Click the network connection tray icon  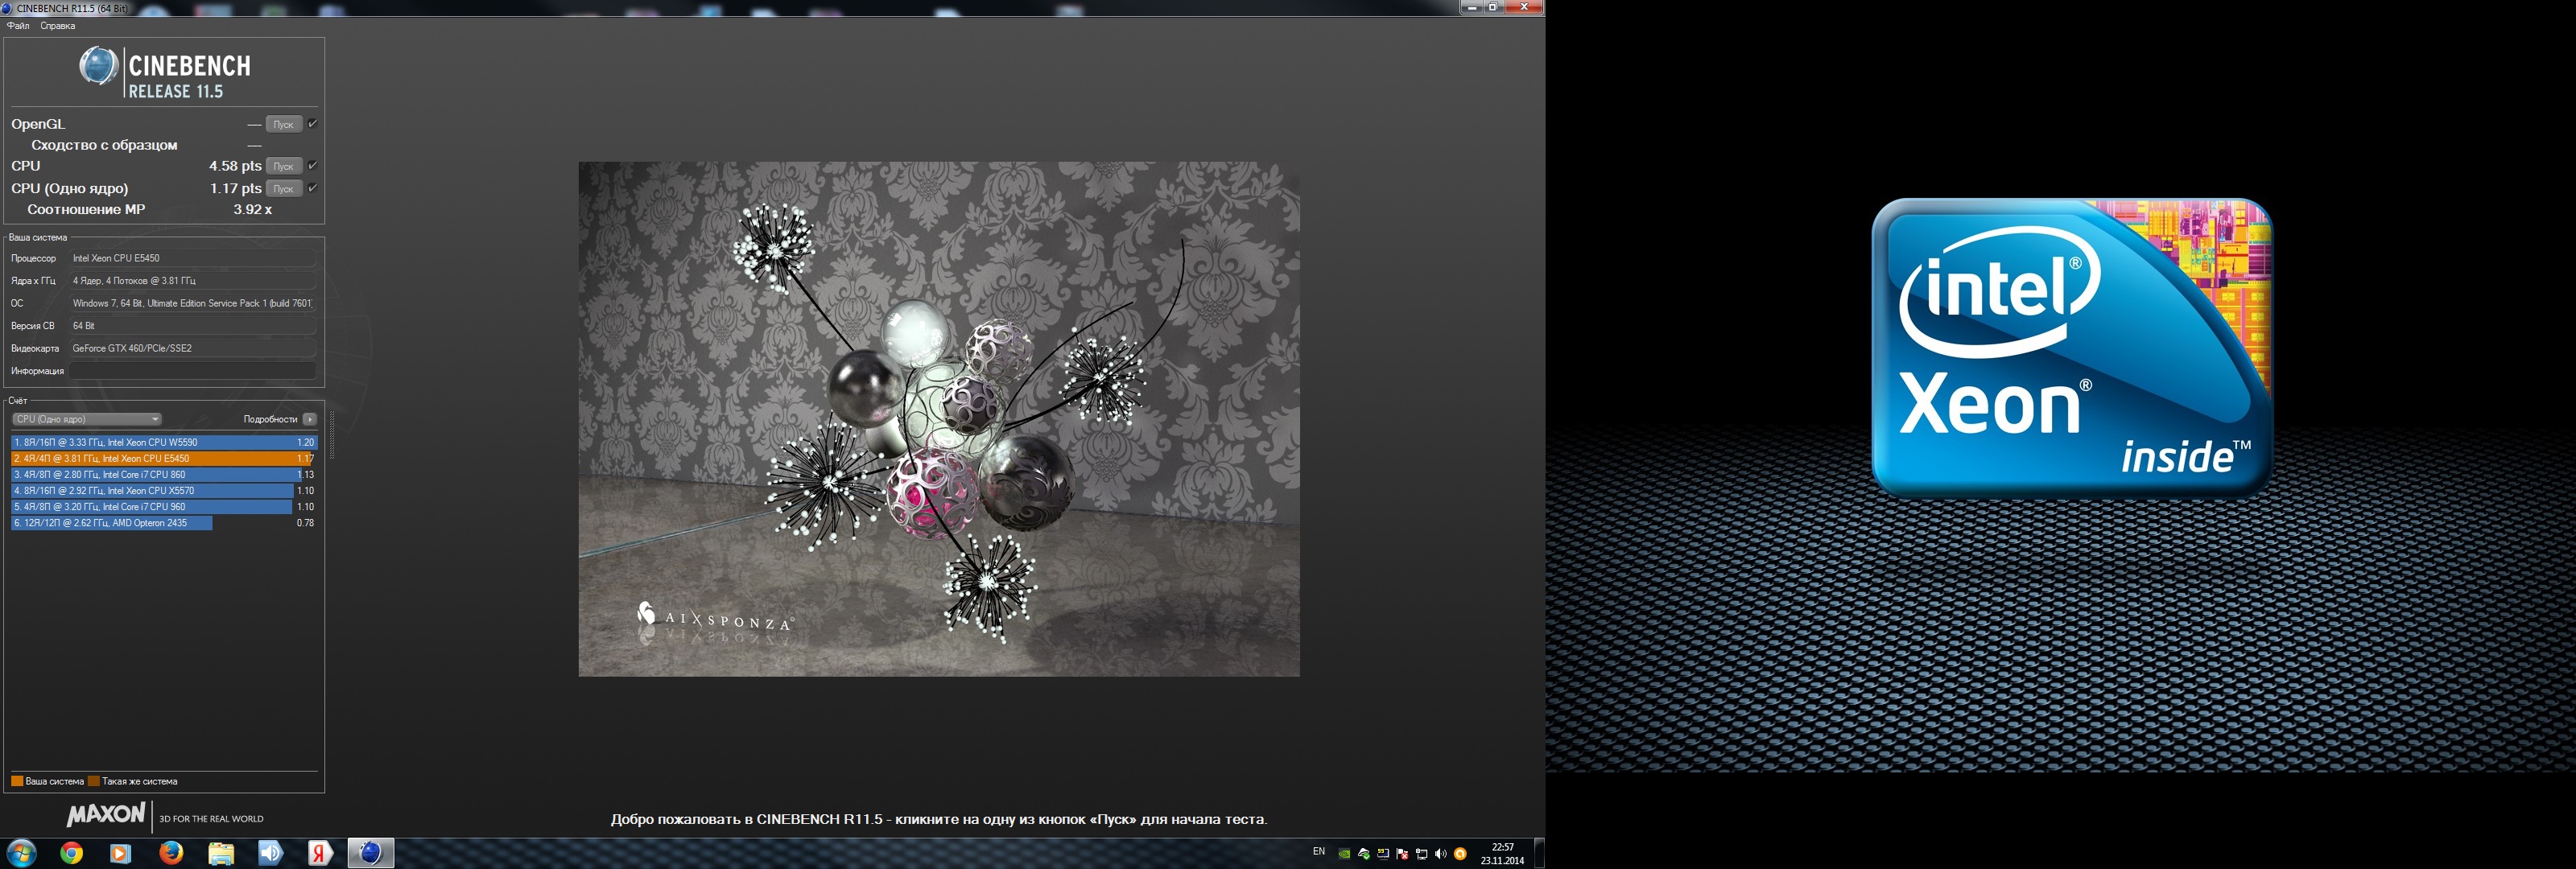tap(1421, 854)
